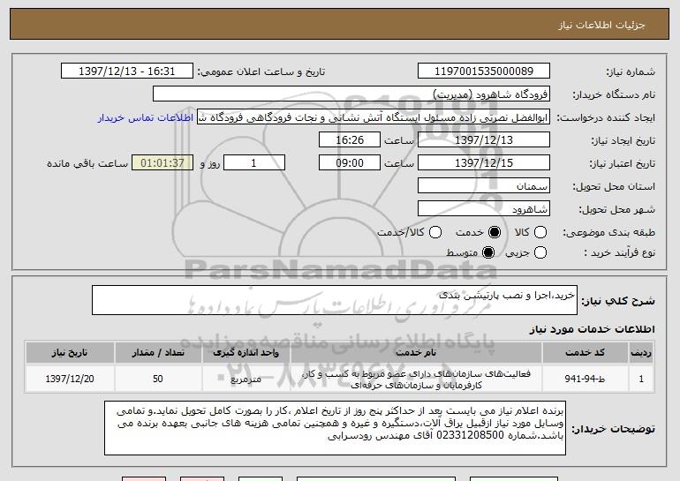Click the جزئیات اطلاعات نیاز header title
680x481 pixels.
(x=601, y=25)
